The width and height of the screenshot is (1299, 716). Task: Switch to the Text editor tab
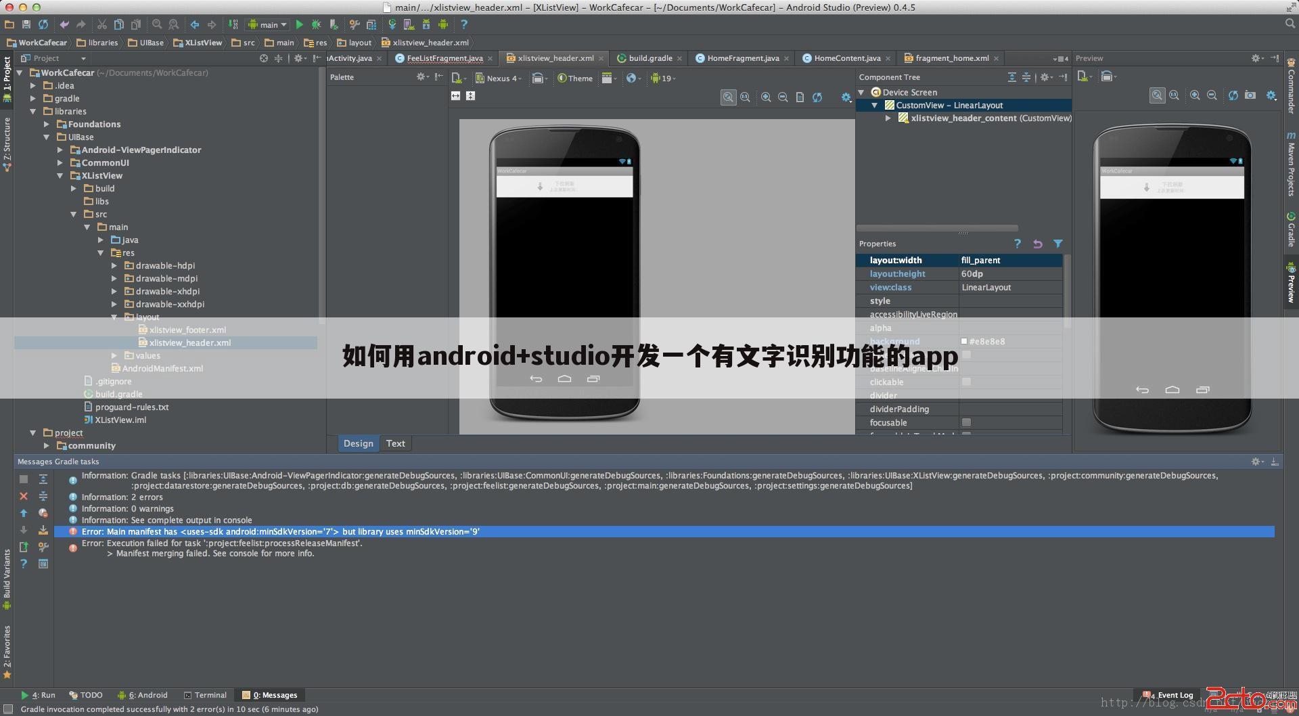click(396, 443)
